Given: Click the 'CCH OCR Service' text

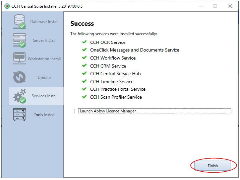Looking at the screenshot, I should (108, 42).
